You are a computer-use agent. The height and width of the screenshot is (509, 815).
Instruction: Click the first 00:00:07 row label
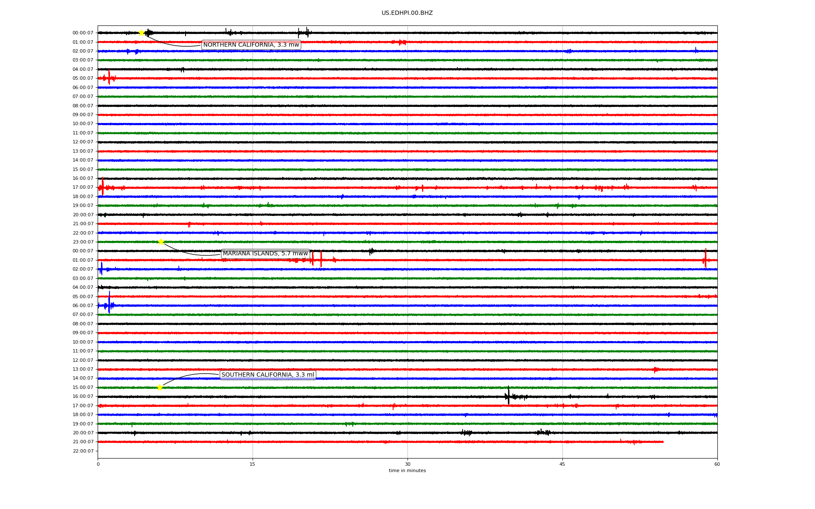coord(83,33)
